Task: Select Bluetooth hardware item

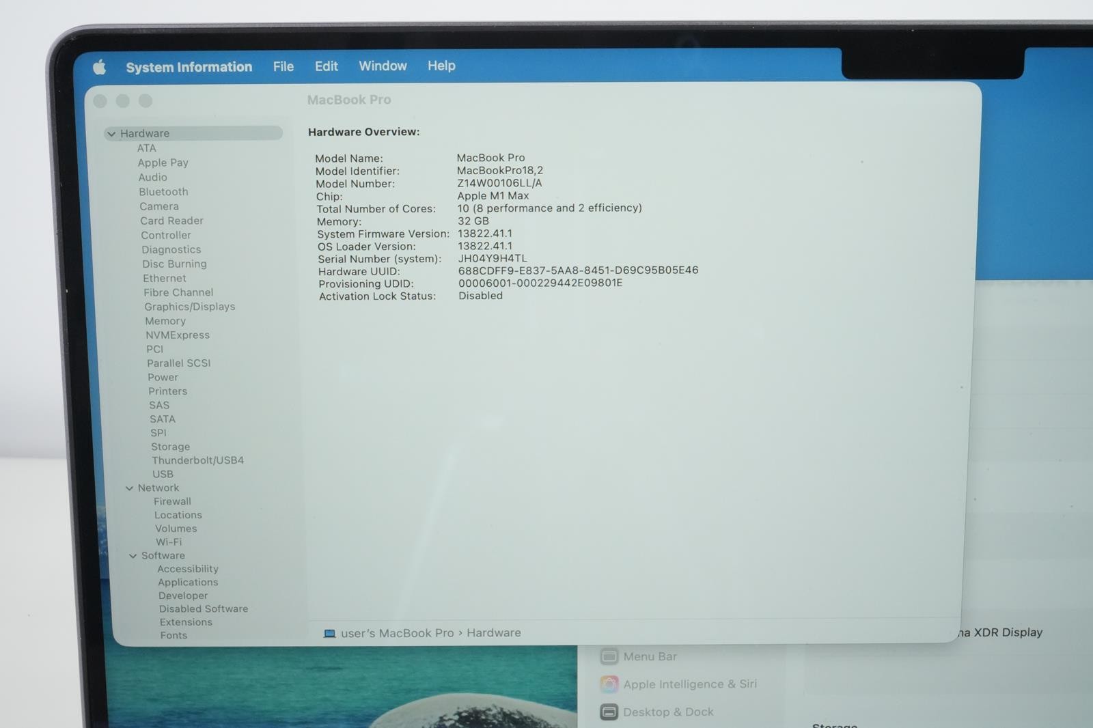Action: pyautogui.click(x=164, y=192)
